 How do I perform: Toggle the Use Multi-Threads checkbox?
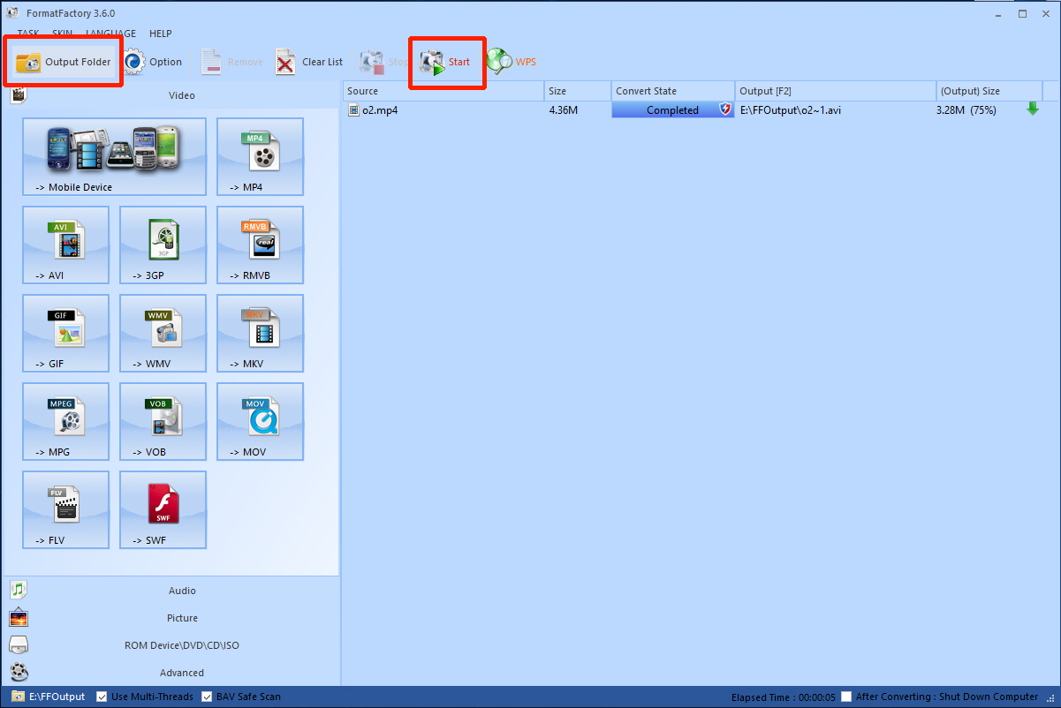pos(102,697)
